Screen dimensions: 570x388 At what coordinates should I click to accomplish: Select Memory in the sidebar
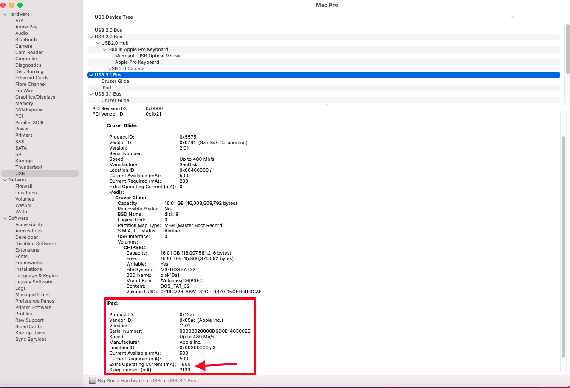24,103
